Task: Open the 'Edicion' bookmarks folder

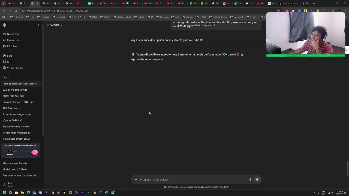Action: pyautogui.click(x=187, y=17)
